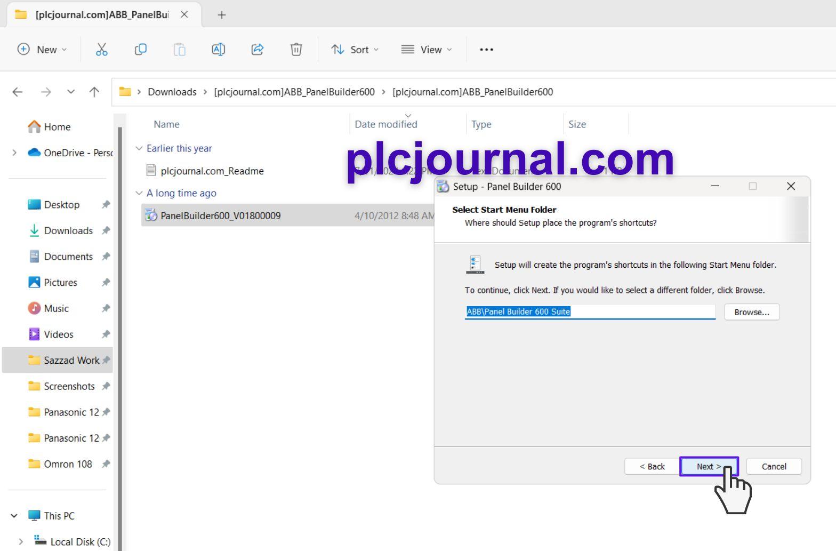Open recent locations chevron dropdown
This screenshot has height=551, width=836.
(x=71, y=92)
